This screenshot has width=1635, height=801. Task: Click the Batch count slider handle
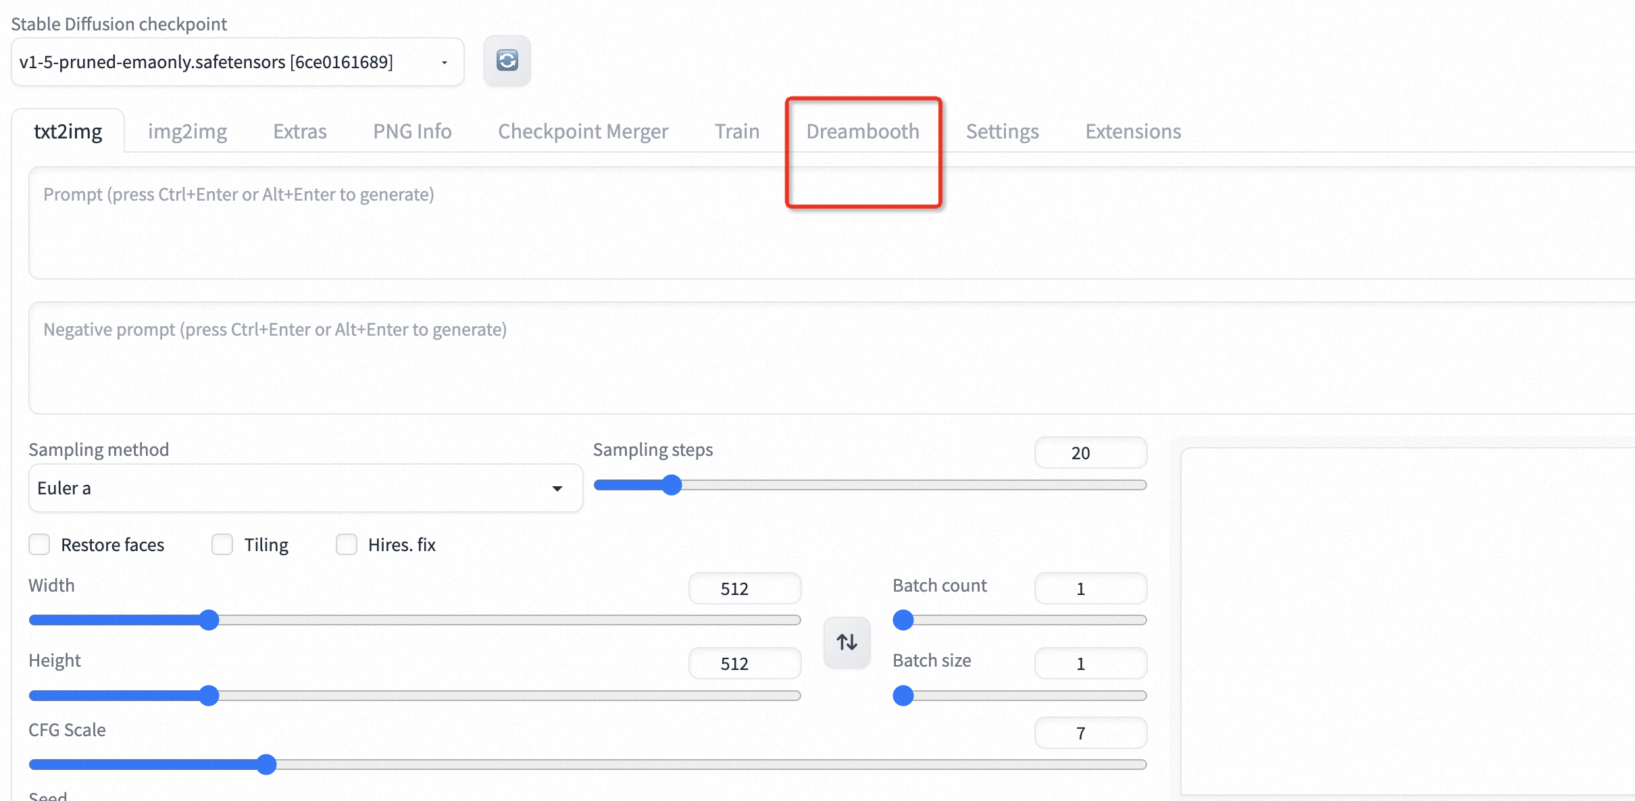[x=903, y=620]
